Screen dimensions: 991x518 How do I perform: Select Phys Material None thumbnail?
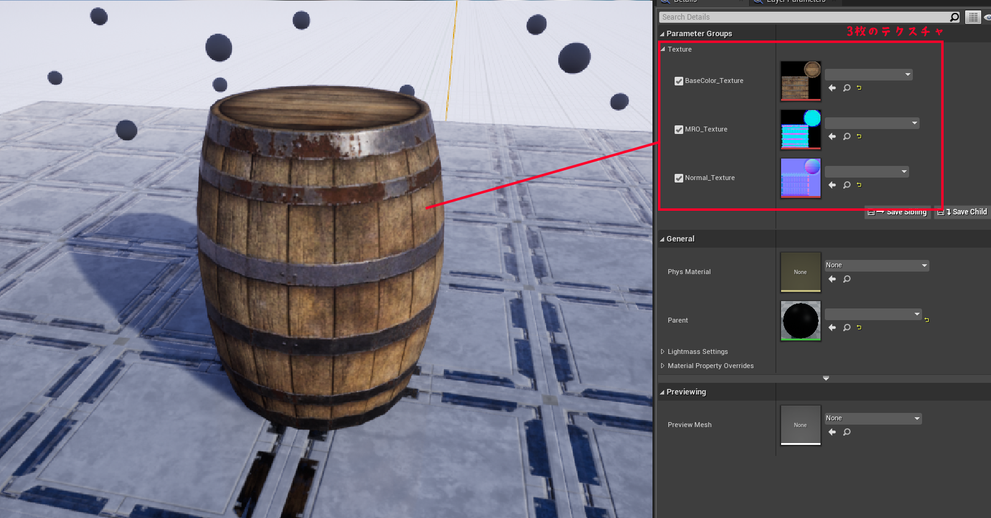[x=801, y=272]
